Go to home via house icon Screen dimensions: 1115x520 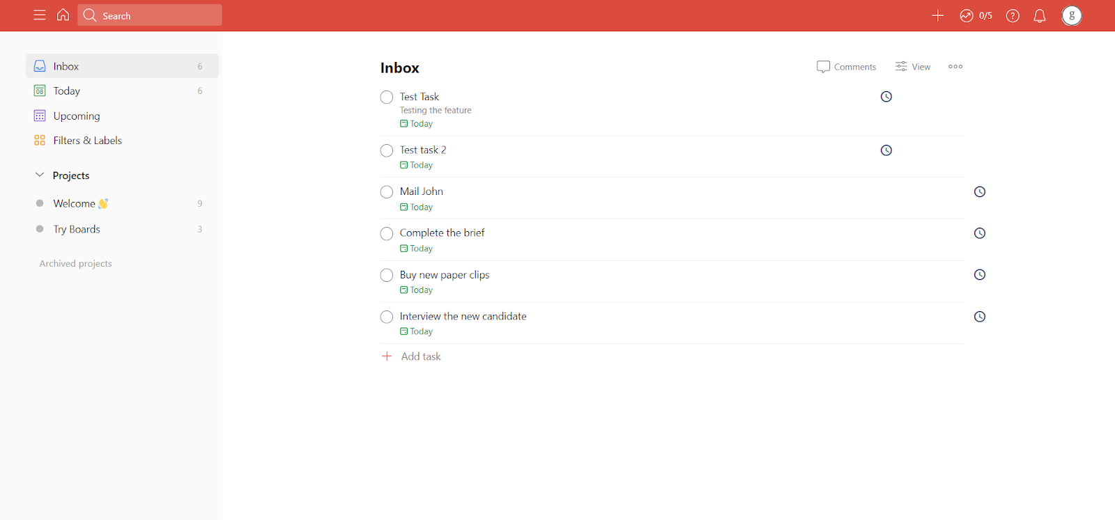coord(63,15)
